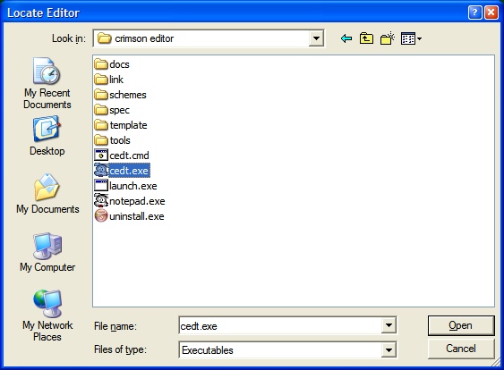Expand the Files of type dropdown

tap(389, 349)
